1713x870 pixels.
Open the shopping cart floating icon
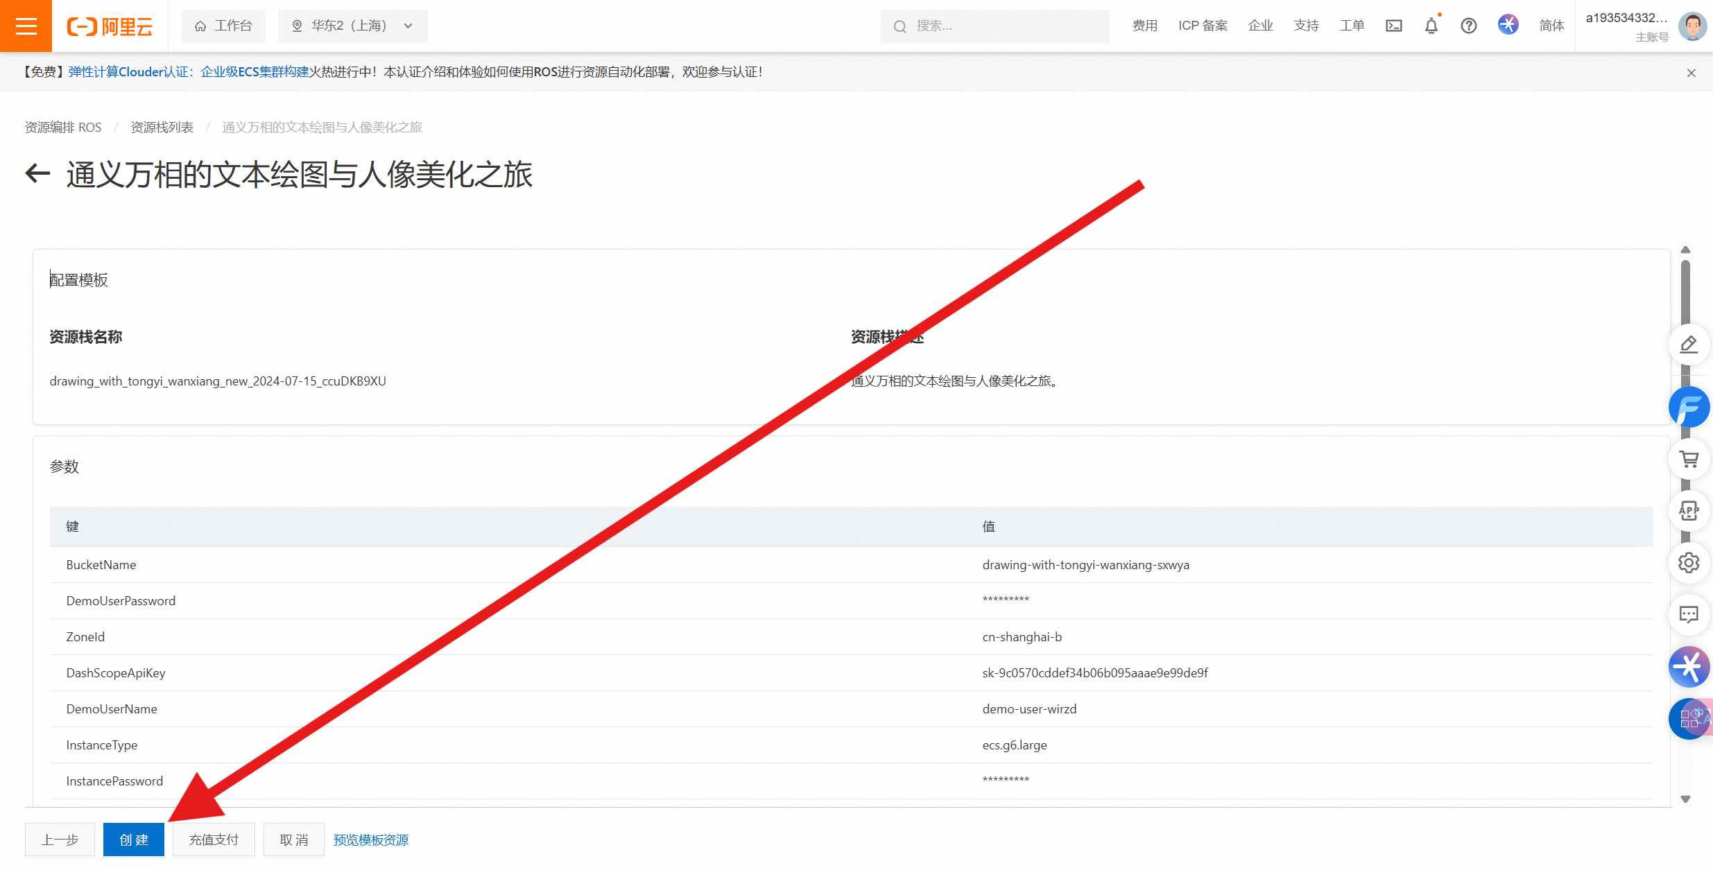pos(1689,459)
